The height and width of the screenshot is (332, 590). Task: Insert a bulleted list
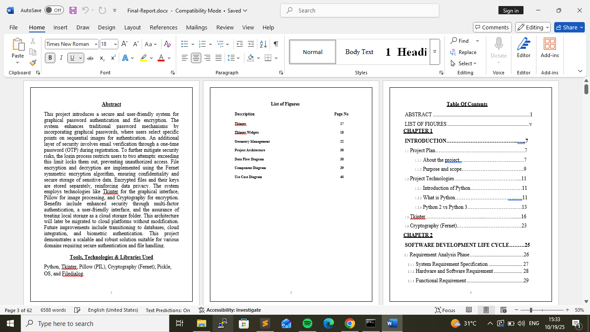point(185,44)
